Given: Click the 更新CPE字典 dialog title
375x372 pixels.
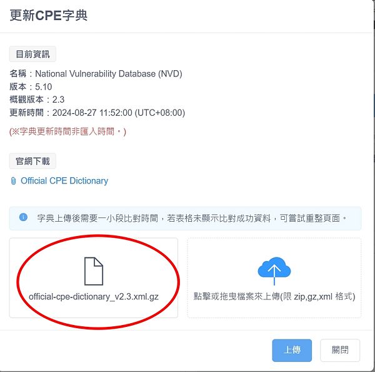Looking at the screenshot, I should (x=49, y=15).
